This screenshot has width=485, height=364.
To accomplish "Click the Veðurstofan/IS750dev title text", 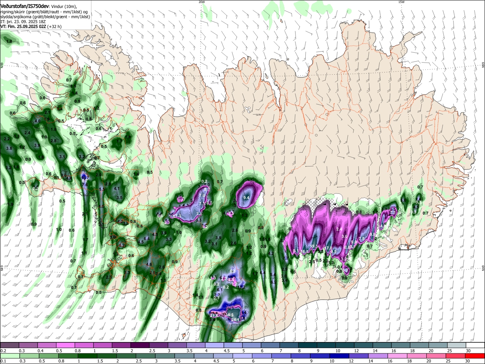I will (x=25, y=6).
